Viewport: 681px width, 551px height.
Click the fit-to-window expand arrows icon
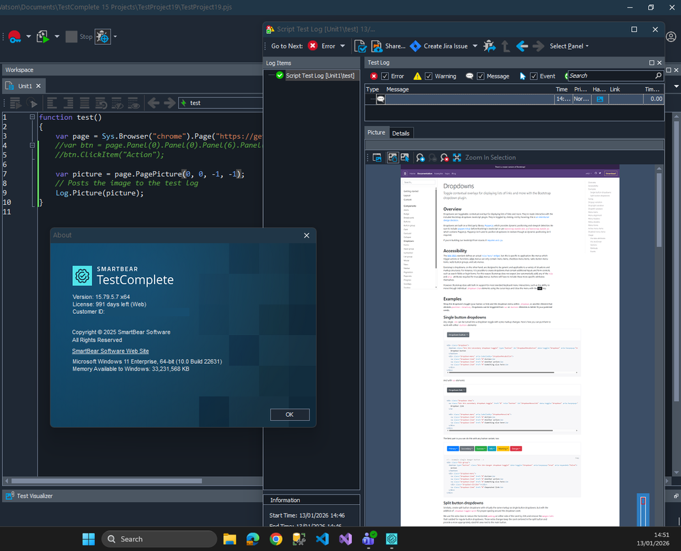pos(457,157)
